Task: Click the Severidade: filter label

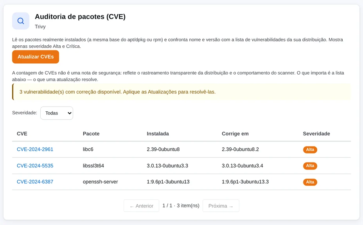Action: pyautogui.click(x=25, y=113)
